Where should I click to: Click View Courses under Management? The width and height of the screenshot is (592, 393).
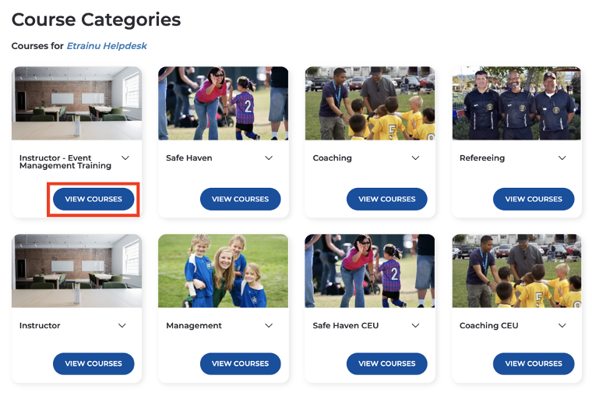pos(240,363)
